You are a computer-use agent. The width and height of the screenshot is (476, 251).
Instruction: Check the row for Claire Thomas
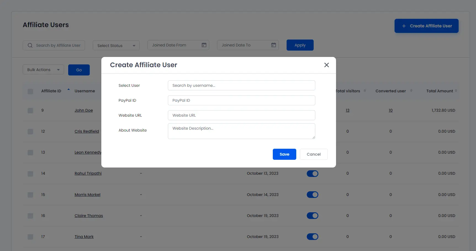click(x=30, y=216)
